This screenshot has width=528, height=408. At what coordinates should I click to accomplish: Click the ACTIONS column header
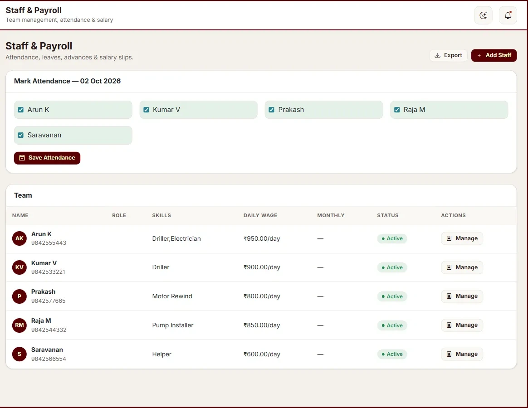click(x=453, y=215)
